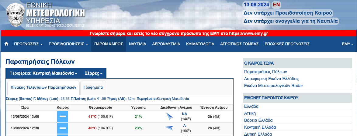This screenshot has height=136, width=357.
Task: Open Αττική sidebar link
Action: click(x=250, y=113)
